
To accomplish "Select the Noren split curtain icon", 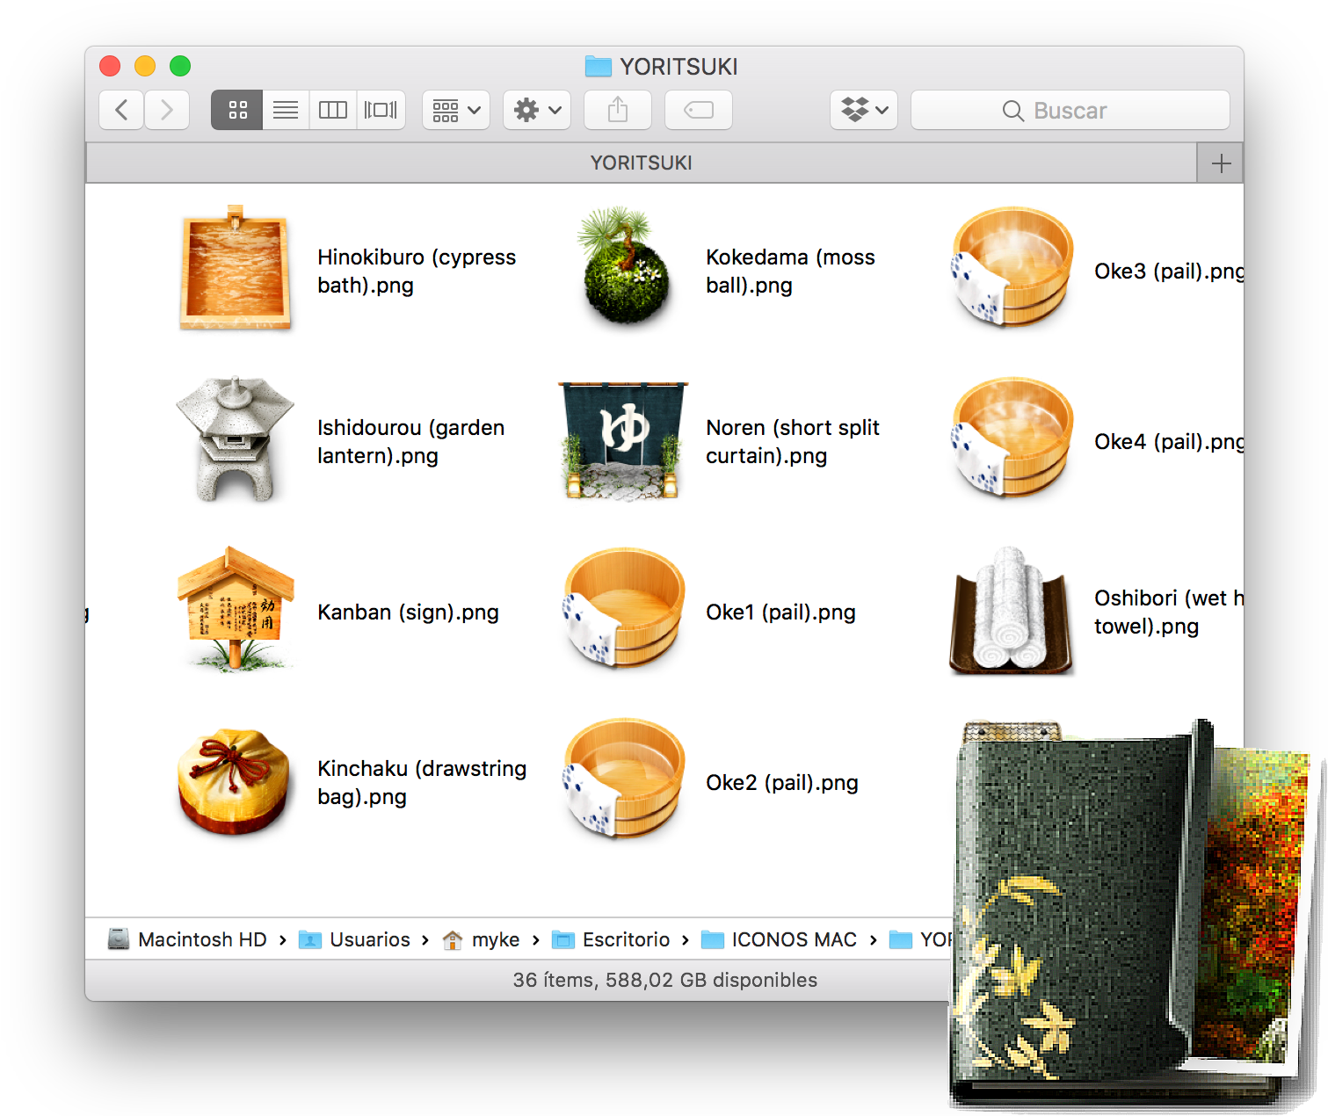I will tap(623, 440).
